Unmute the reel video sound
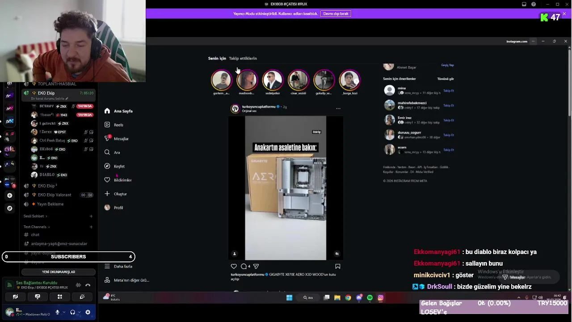Screen dimensions: 572x322 pyautogui.click(x=337, y=254)
